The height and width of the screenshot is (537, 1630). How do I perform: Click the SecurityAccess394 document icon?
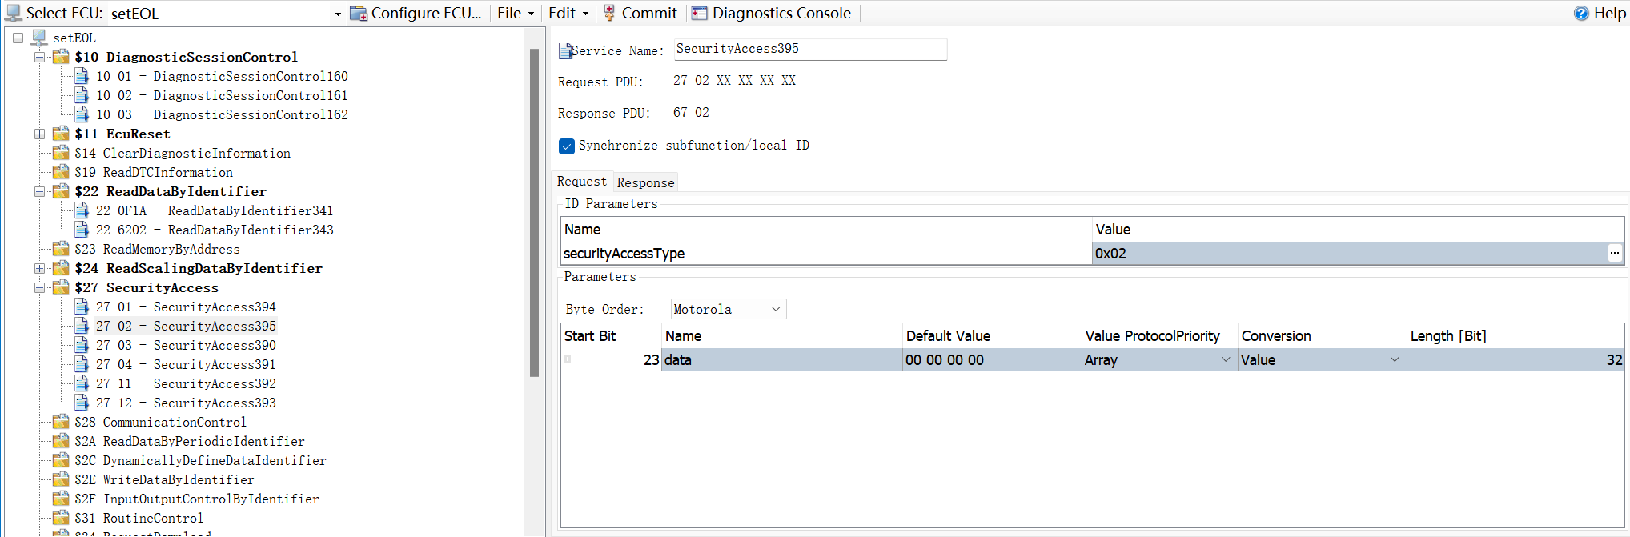coord(82,307)
